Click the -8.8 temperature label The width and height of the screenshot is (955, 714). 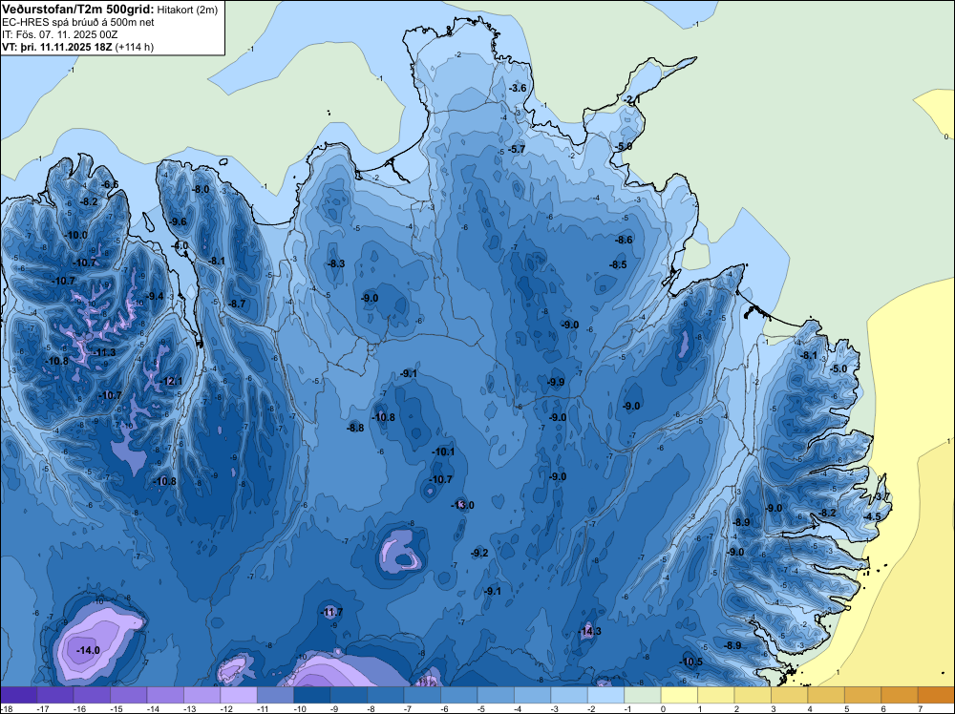tap(355, 428)
